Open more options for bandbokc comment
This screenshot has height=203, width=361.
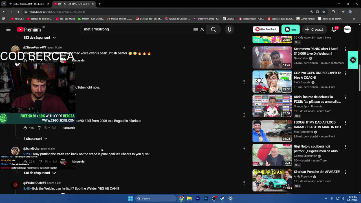coord(244,149)
